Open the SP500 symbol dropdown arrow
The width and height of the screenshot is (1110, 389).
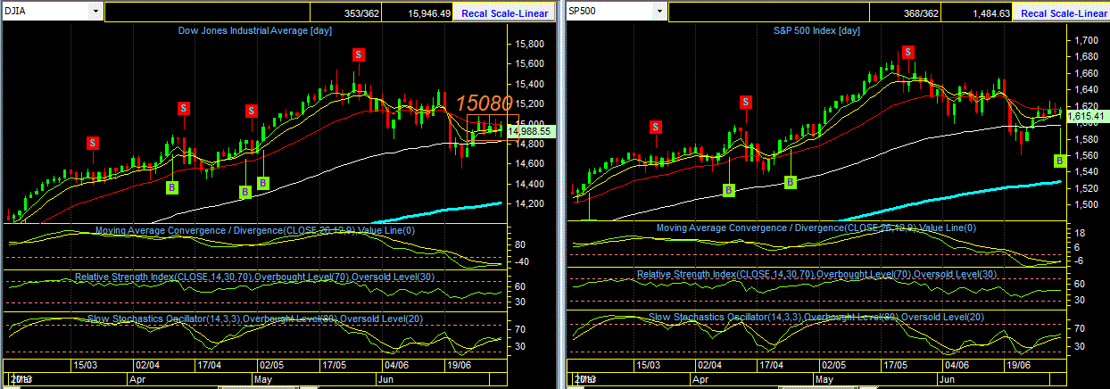click(x=660, y=12)
